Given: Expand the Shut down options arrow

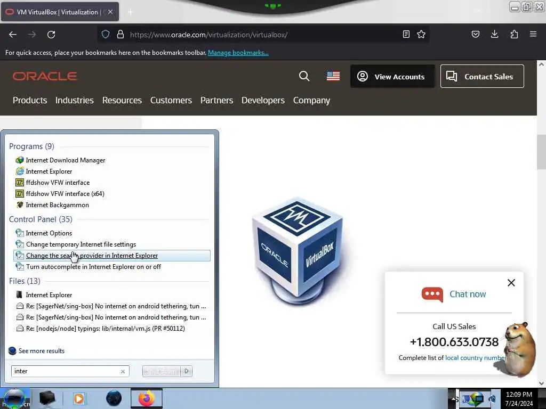Looking at the screenshot, I should click(187, 371).
